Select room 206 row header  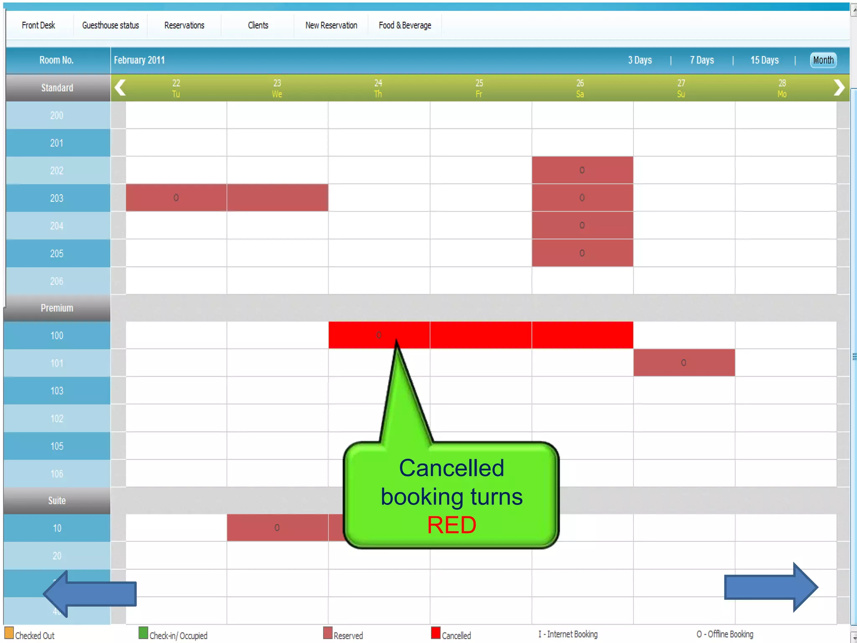coord(58,281)
